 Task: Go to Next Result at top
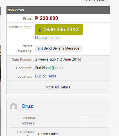(x=96, y=1)
